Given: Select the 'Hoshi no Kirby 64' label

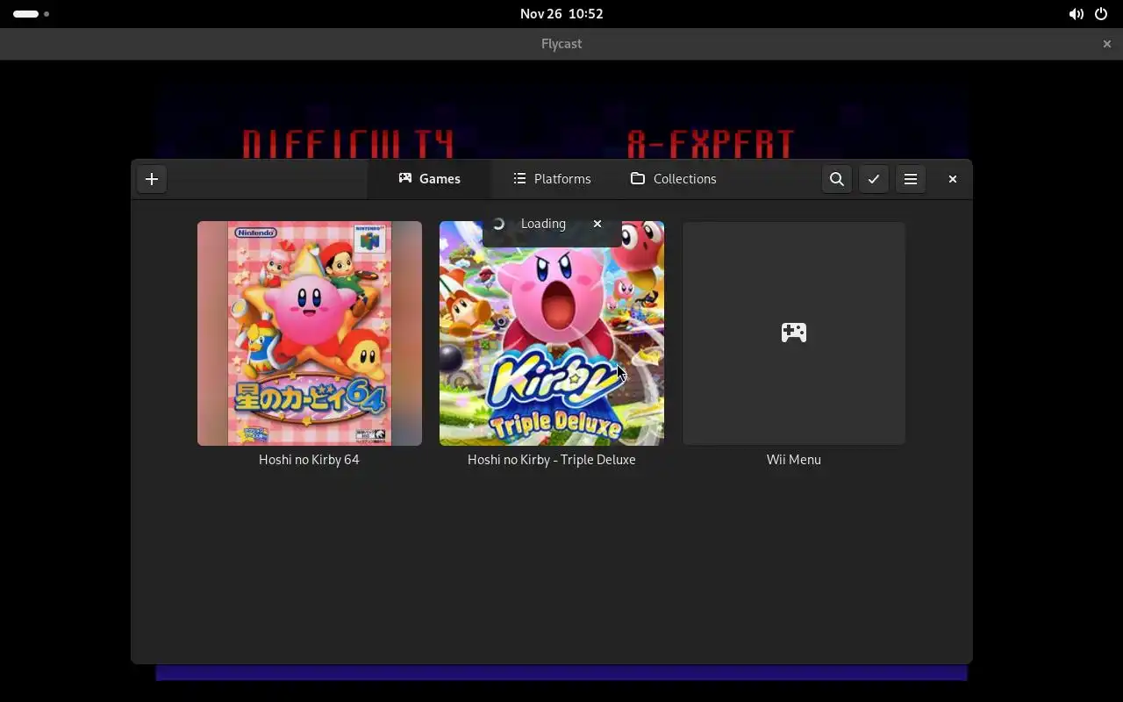Looking at the screenshot, I should pyautogui.click(x=309, y=460).
